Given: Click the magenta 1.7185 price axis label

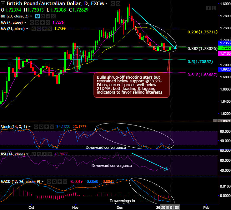Looking at the screenshot, I should click(224, 53).
